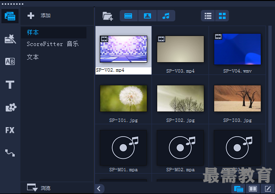Select the SP-I02.jpg trees image

[180, 98]
